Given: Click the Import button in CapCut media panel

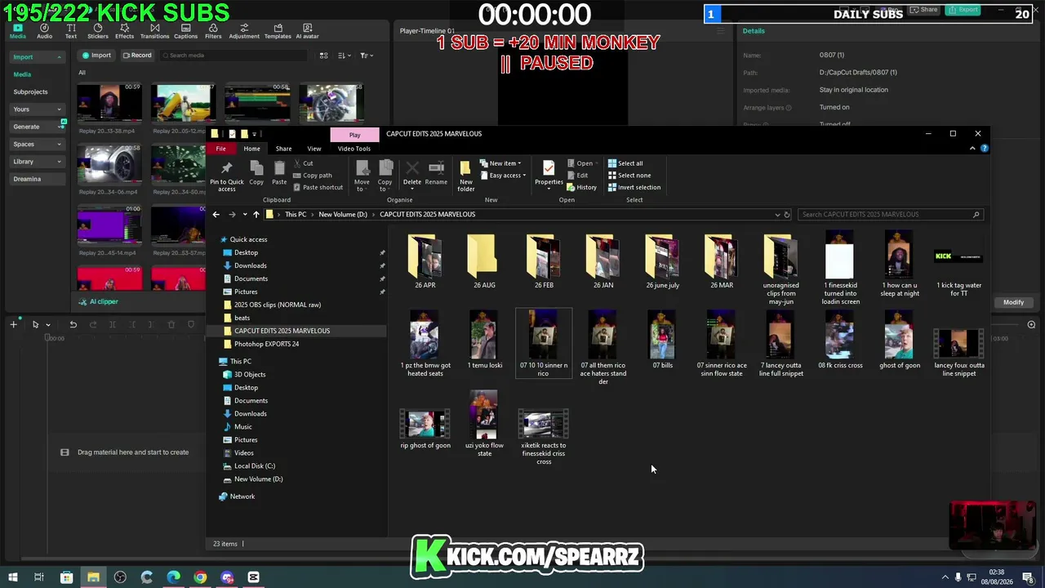Looking at the screenshot, I should pos(96,56).
